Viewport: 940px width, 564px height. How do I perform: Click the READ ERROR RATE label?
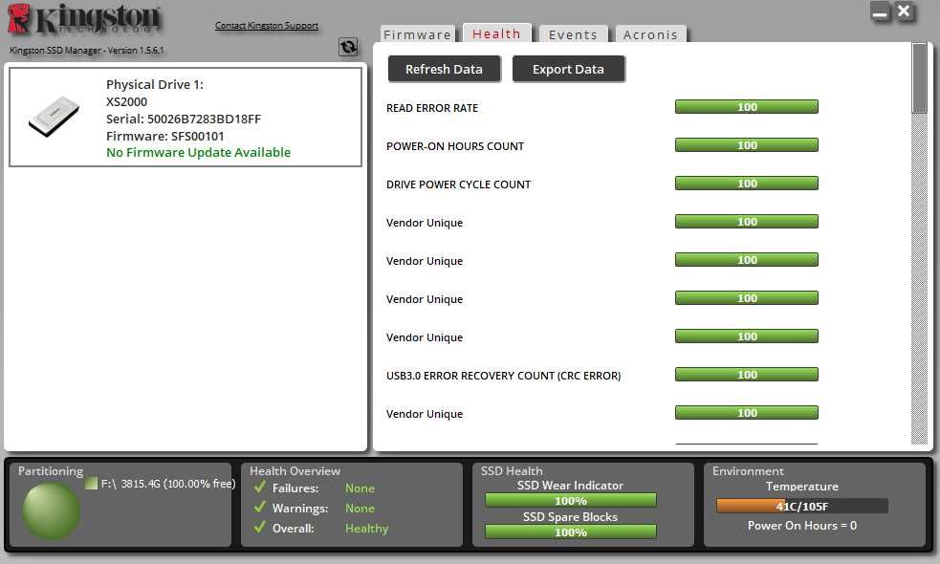pos(432,108)
